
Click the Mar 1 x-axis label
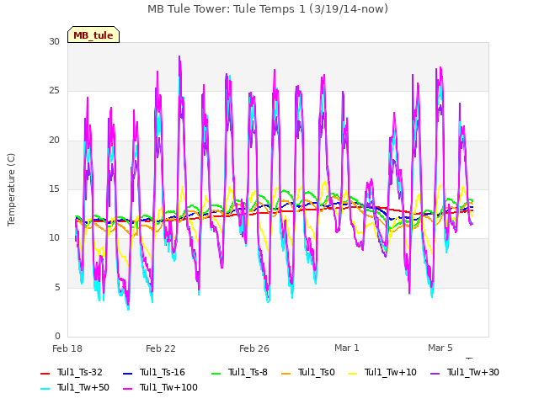(347, 348)
